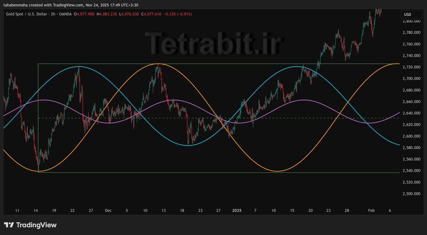The image size is (427, 235).
Task: Click the 14 date label on the time axis
Action: 36,211
